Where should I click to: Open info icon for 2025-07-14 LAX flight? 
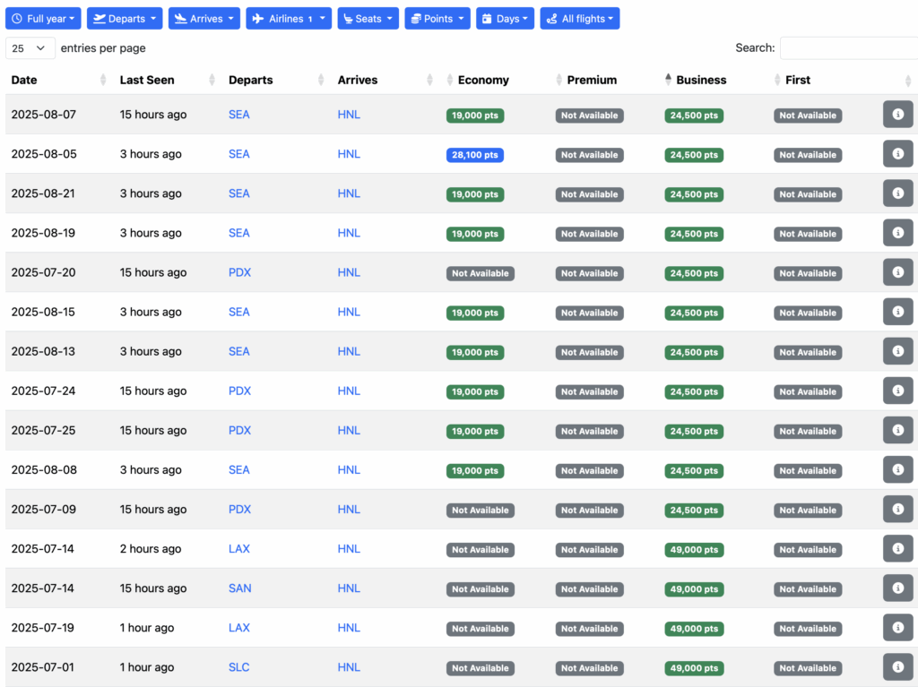pos(897,548)
